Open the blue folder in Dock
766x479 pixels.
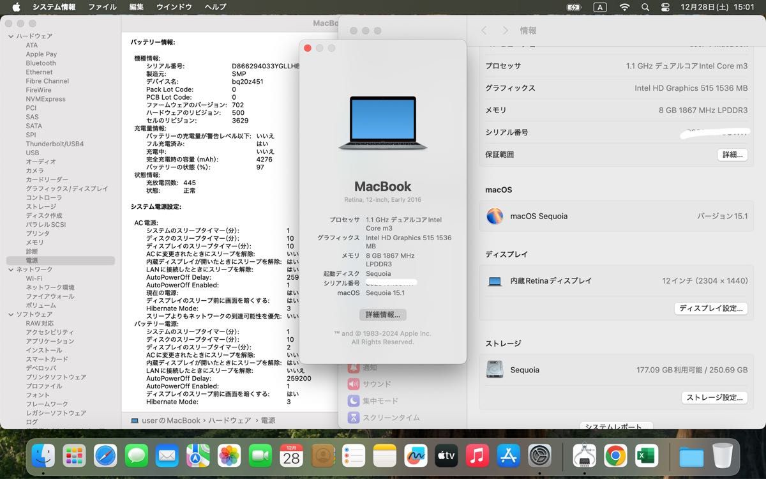(691, 456)
